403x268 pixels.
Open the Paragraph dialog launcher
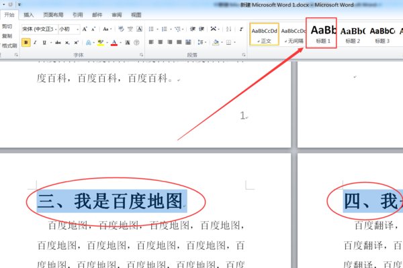243,55
